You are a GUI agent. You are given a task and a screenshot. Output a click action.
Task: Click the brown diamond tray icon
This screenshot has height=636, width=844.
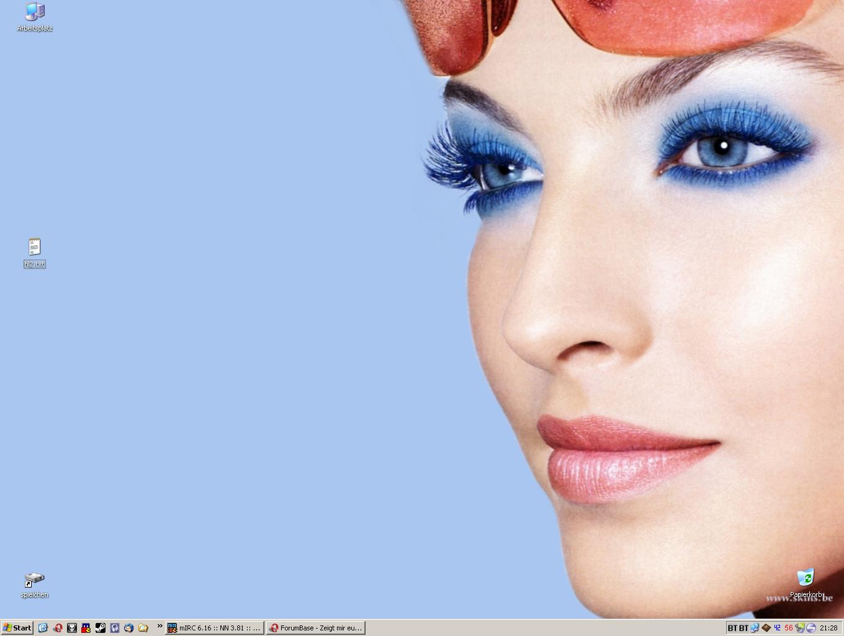click(766, 628)
